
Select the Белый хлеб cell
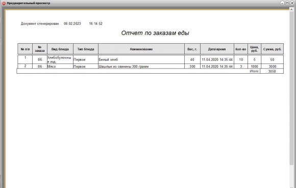141,59
